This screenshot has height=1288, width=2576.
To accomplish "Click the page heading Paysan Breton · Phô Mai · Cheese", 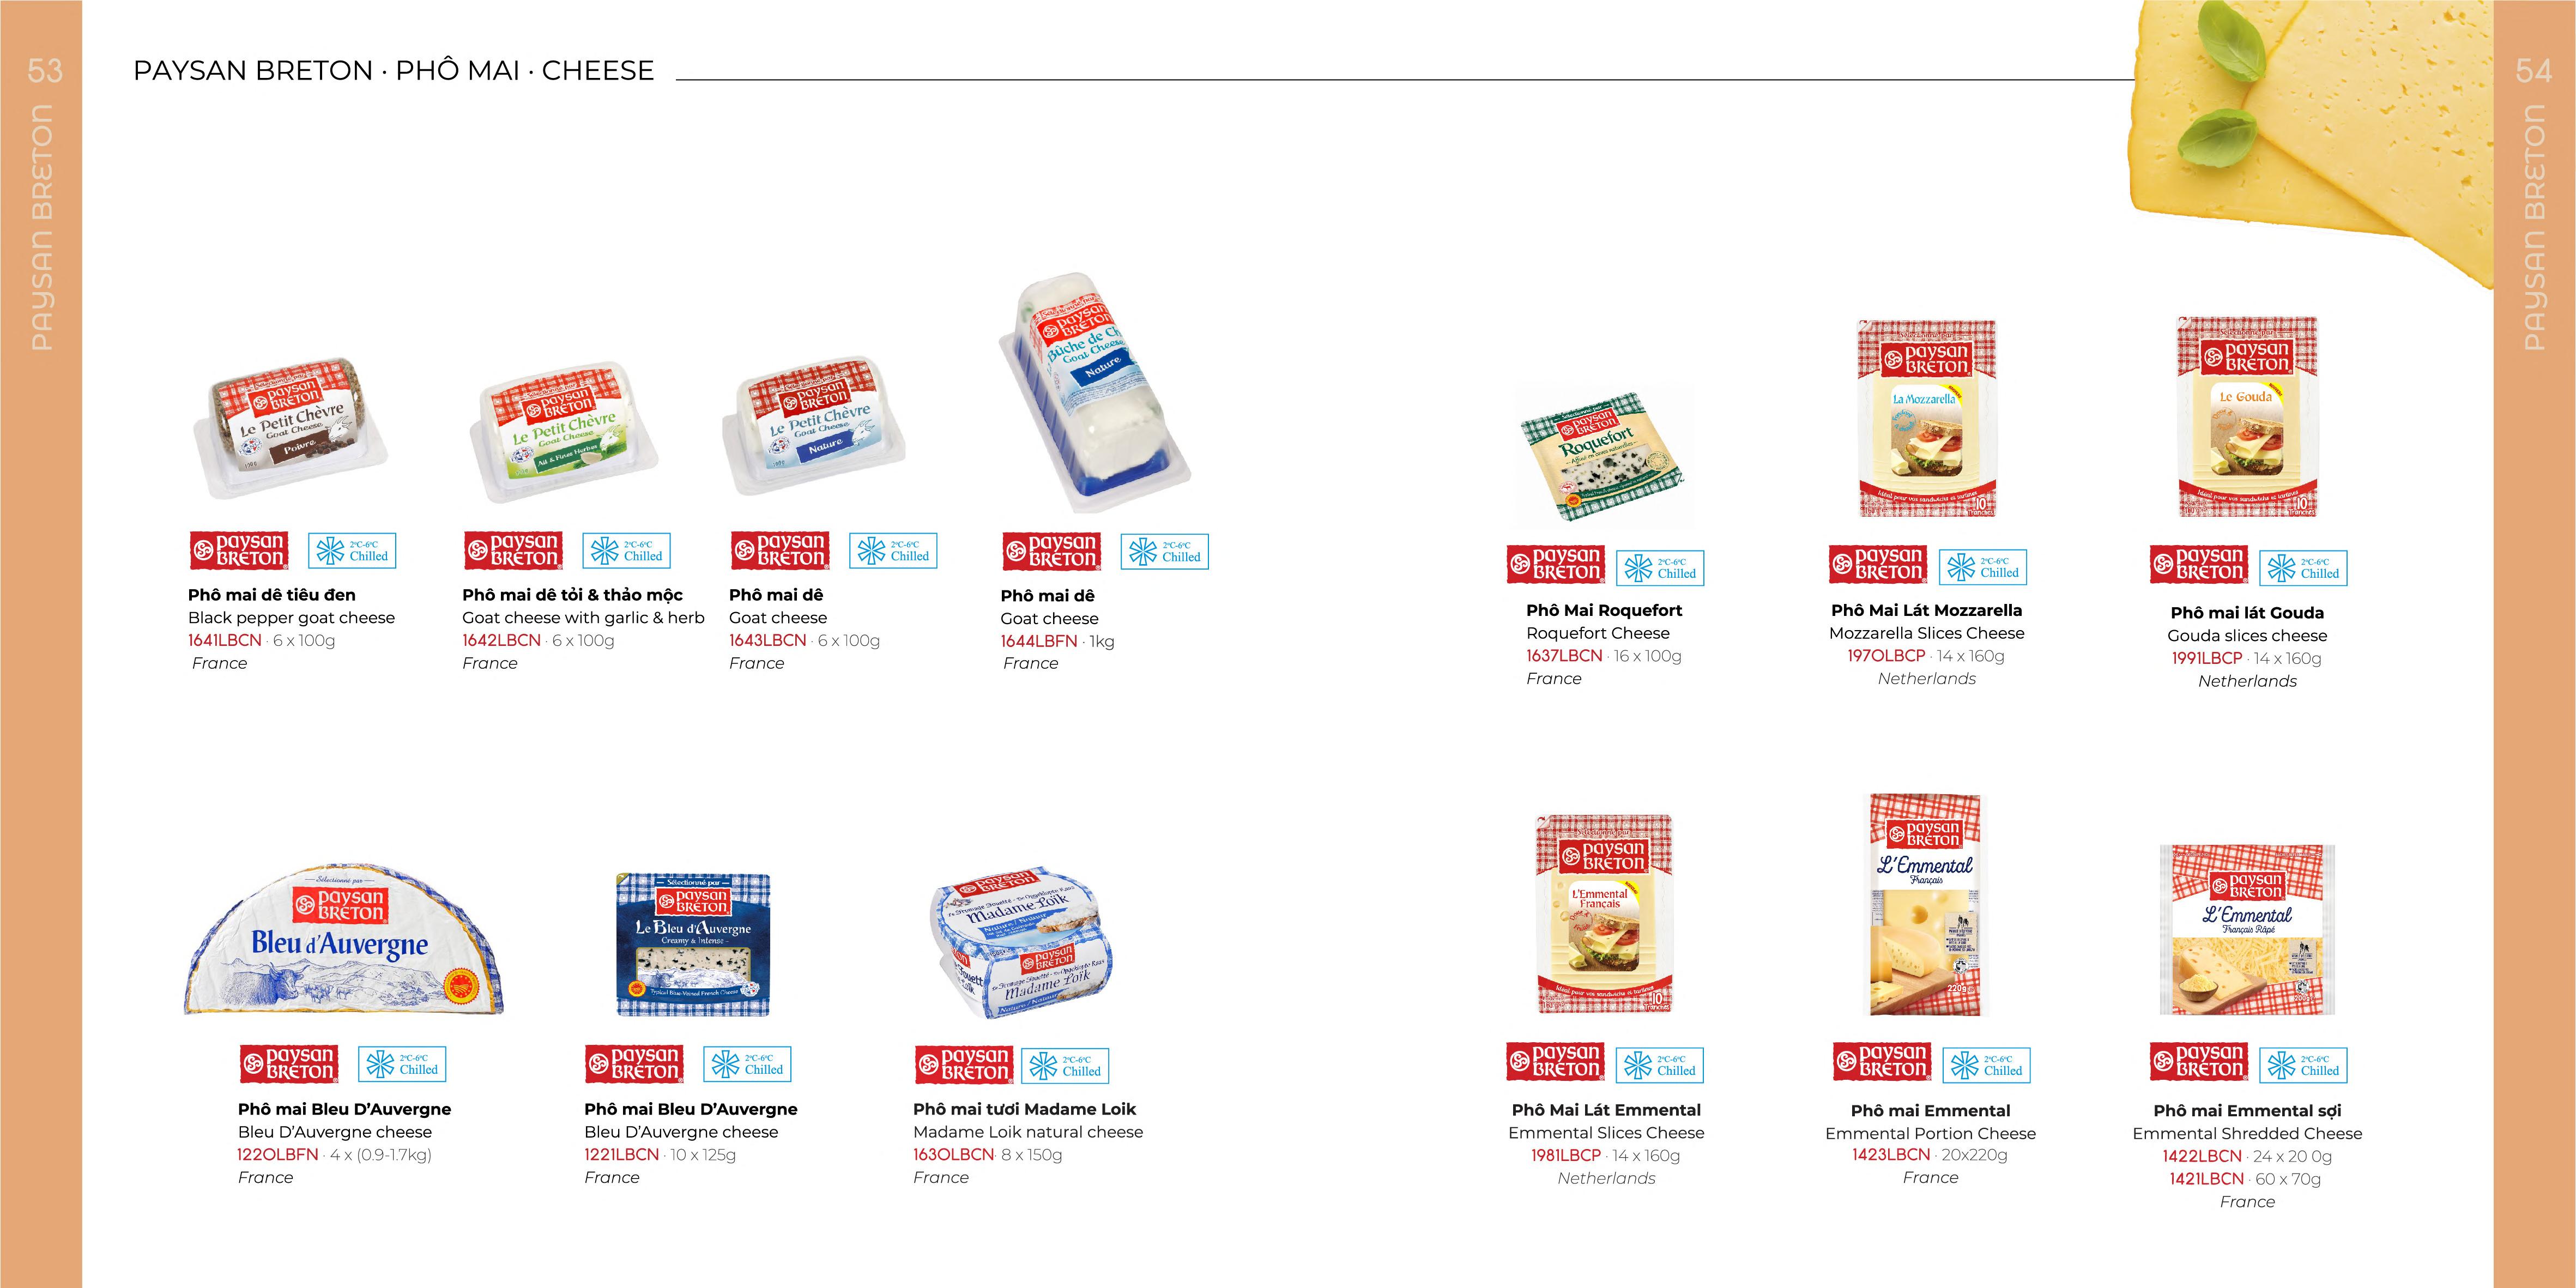I will pyautogui.click(x=393, y=70).
